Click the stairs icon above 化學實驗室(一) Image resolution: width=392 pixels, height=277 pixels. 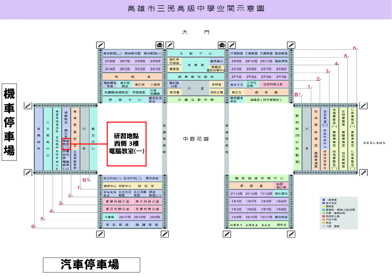point(363,106)
